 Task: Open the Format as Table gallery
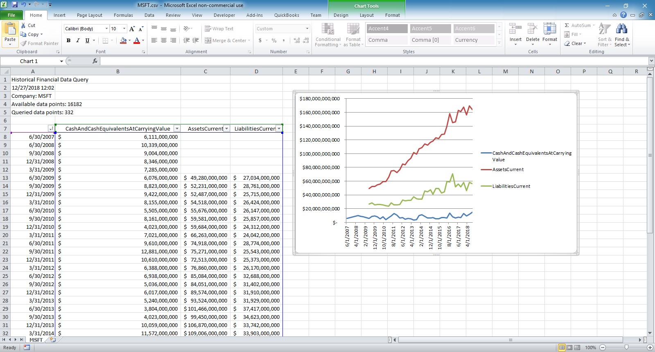pyautogui.click(x=353, y=35)
